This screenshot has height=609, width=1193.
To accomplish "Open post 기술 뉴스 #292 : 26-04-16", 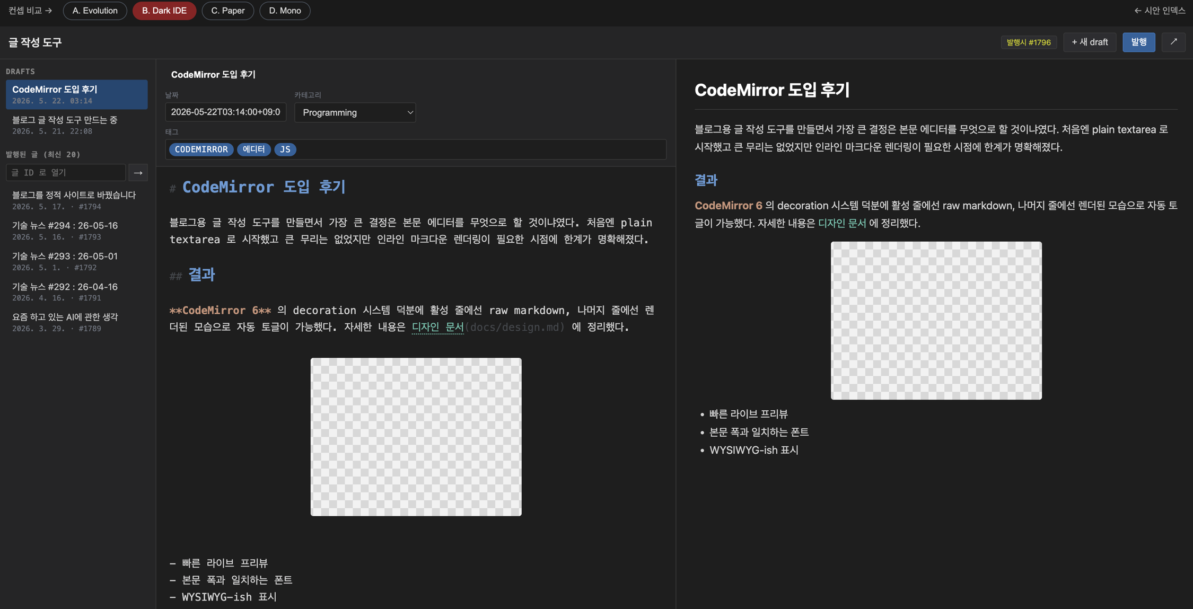I will [x=77, y=292].
